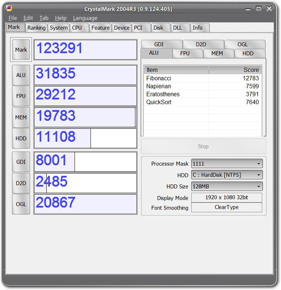Select the Napierian result row
281x290 pixels.
(203, 86)
